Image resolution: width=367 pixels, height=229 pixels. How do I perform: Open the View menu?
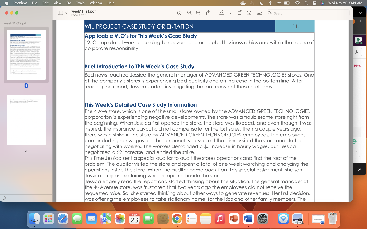coord(57,3)
